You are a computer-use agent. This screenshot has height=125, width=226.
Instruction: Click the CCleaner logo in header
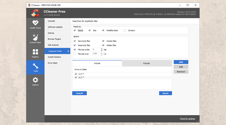pyautogui.click(x=35, y=13)
